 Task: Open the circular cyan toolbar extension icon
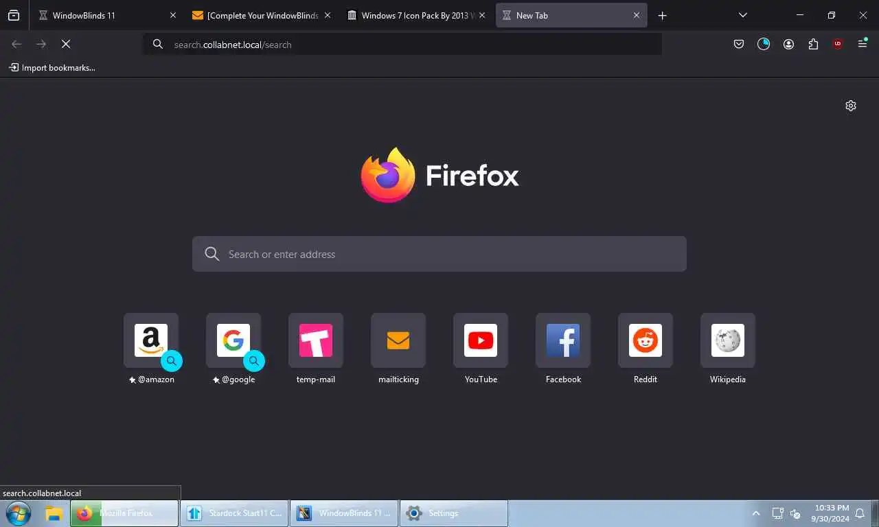pyautogui.click(x=764, y=44)
